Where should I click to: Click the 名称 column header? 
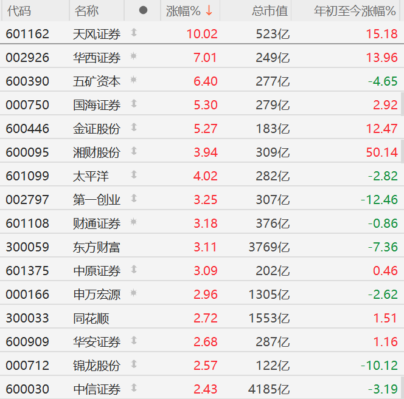point(86,11)
